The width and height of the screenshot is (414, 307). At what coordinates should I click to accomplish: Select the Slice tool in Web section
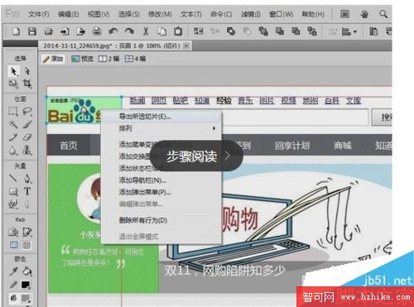[27, 232]
